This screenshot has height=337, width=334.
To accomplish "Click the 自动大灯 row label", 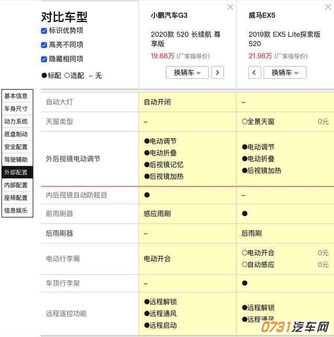I will click(59, 102).
